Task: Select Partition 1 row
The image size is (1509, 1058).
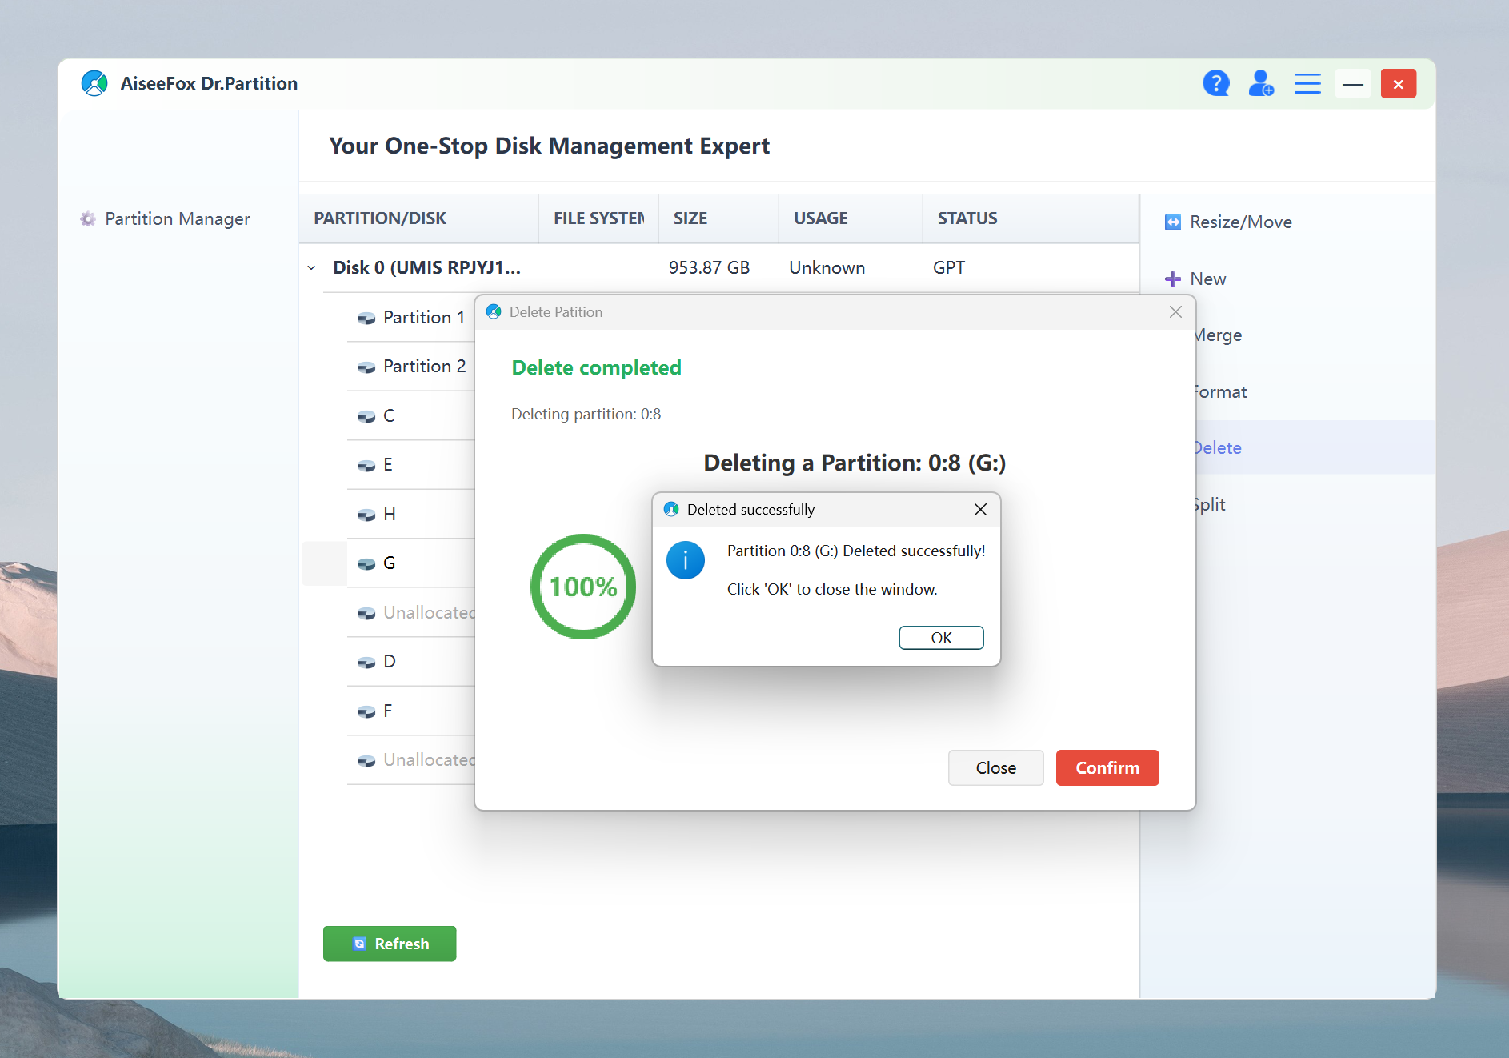Action: point(410,318)
